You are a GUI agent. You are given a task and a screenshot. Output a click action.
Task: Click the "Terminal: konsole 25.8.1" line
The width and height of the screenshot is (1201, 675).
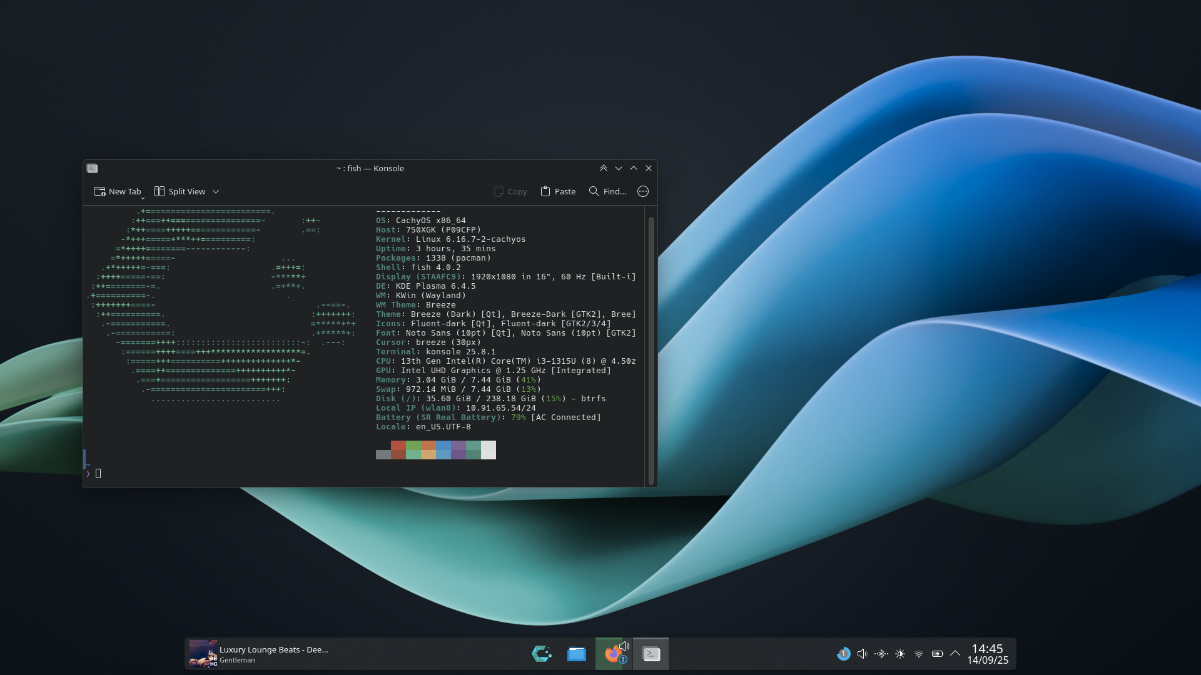point(436,352)
